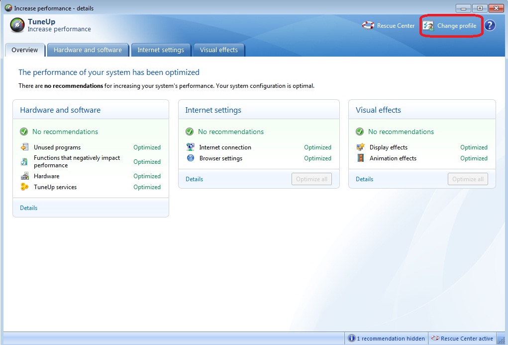Click the TuneUp services gears icon
The height and width of the screenshot is (345, 508).
pos(24,187)
